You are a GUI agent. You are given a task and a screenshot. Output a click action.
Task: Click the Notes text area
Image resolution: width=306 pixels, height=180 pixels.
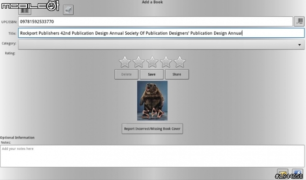[152, 156]
